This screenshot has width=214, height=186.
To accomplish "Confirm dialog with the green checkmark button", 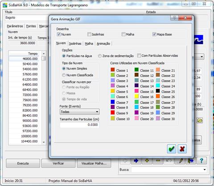I will [172, 149].
